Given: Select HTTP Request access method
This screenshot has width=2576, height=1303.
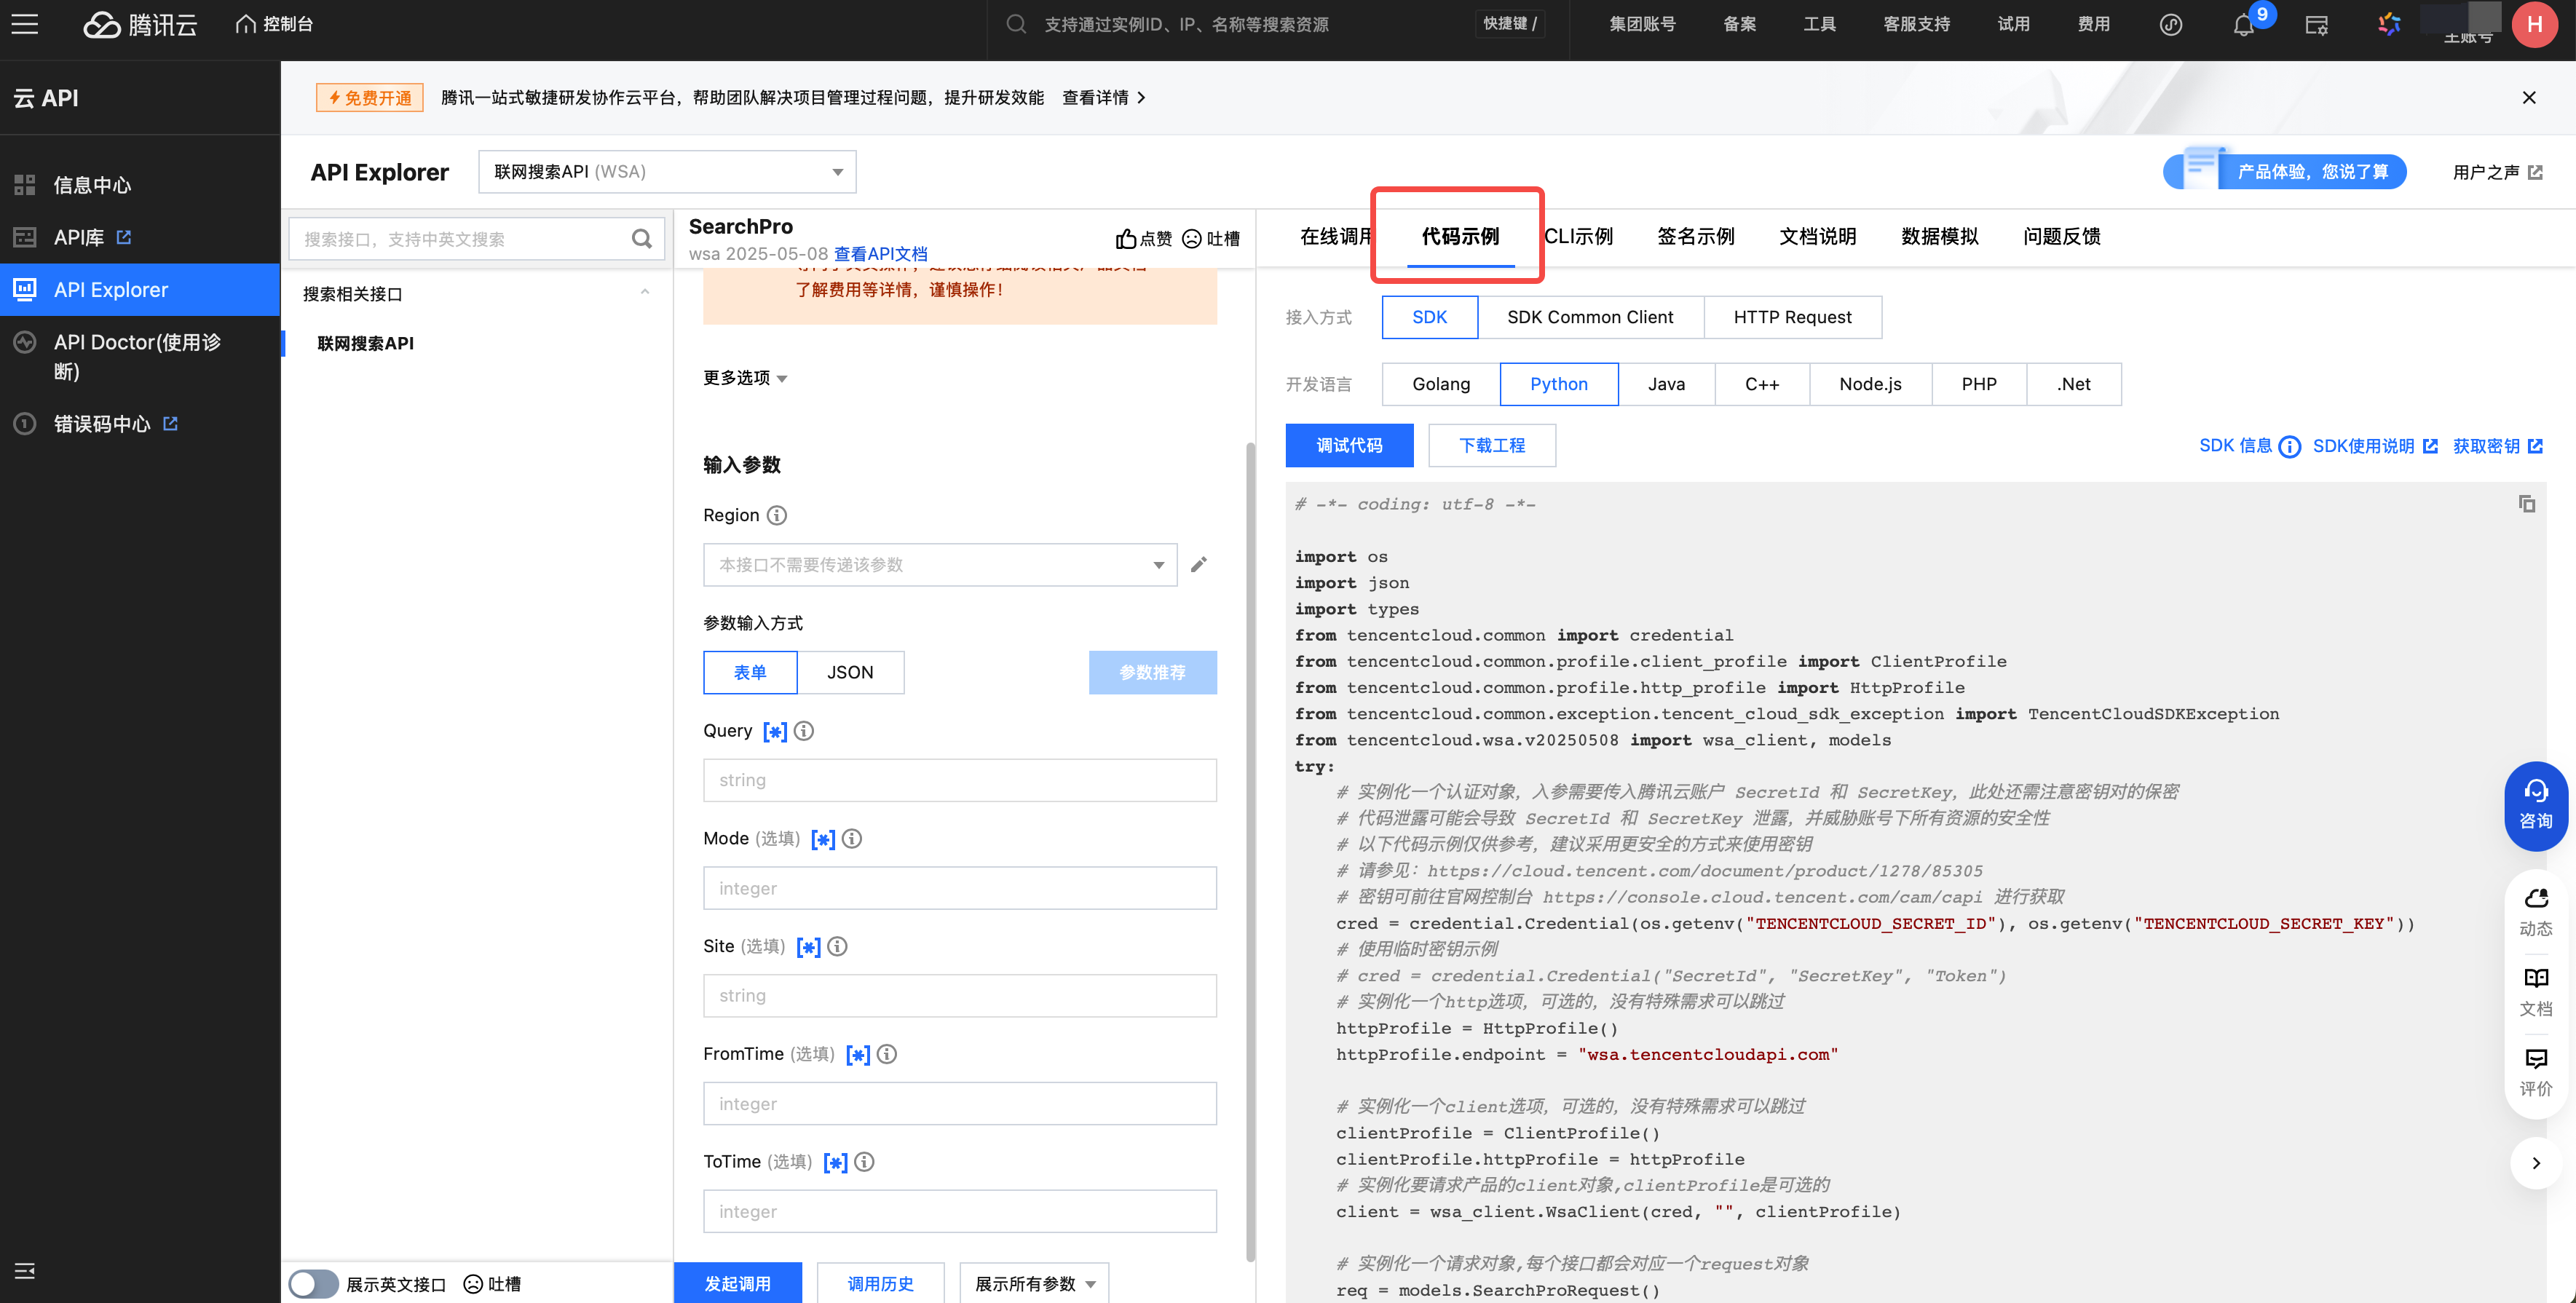Looking at the screenshot, I should (1792, 317).
